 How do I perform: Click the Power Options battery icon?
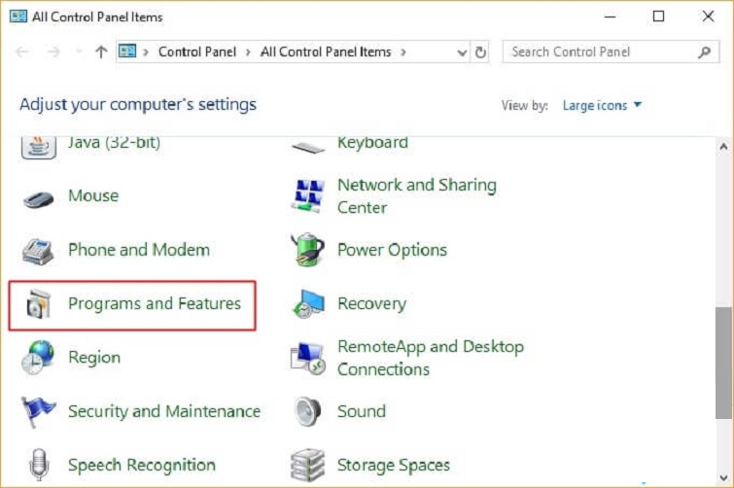[308, 251]
